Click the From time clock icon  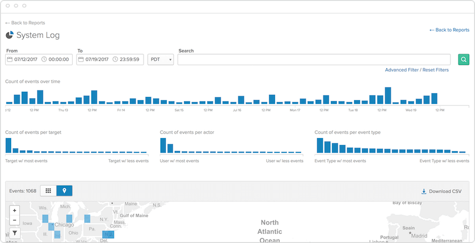[44, 60]
